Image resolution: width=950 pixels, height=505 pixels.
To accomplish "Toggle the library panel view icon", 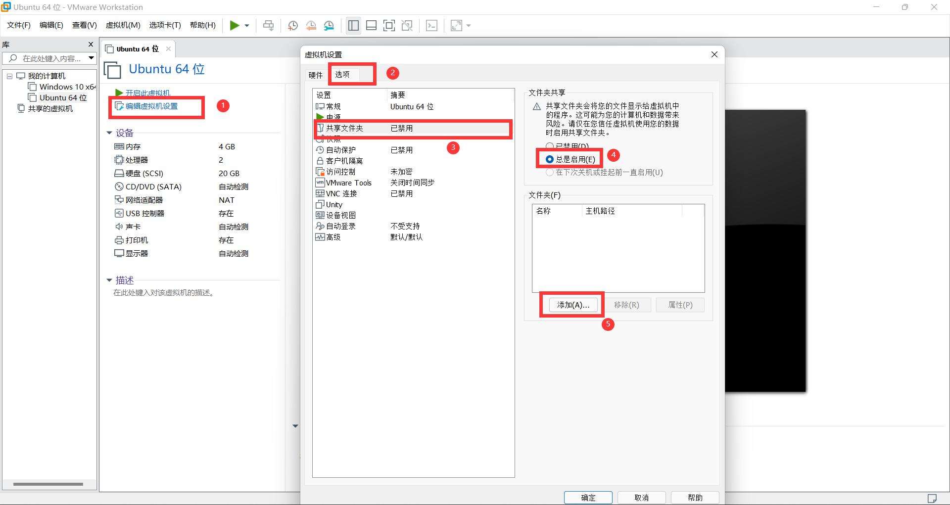I will pyautogui.click(x=353, y=25).
